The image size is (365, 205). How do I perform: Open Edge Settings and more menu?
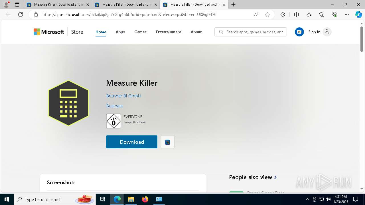pyautogui.click(x=347, y=15)
